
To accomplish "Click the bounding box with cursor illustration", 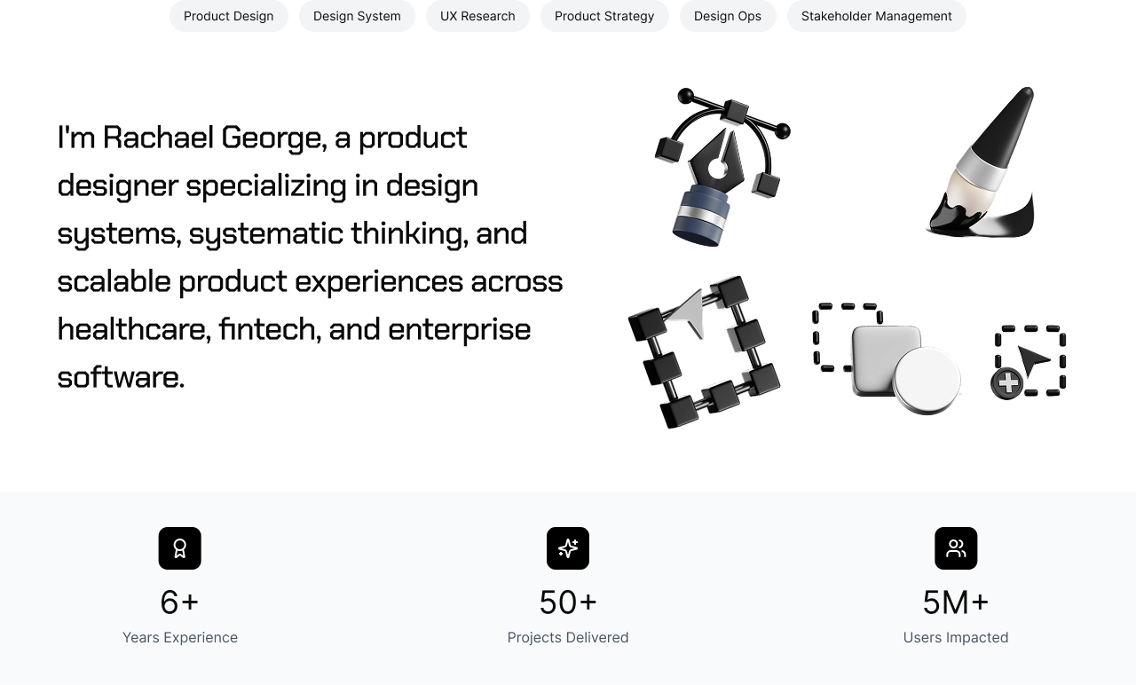I will 704,351.
